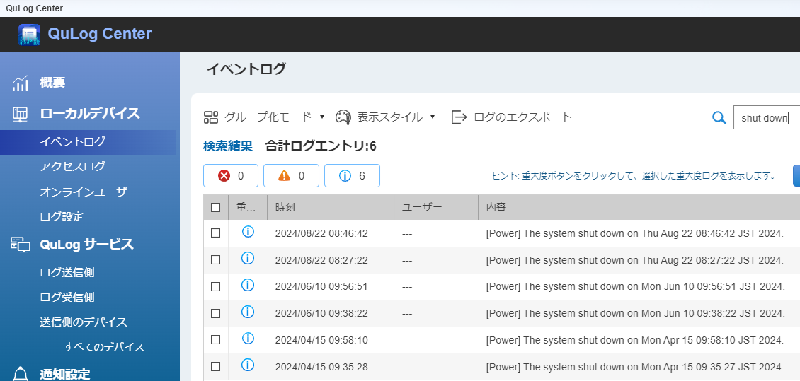
Task: Click info icon for 2024/08/22 08:27:22 entry
Action: (x=248, y=259)
